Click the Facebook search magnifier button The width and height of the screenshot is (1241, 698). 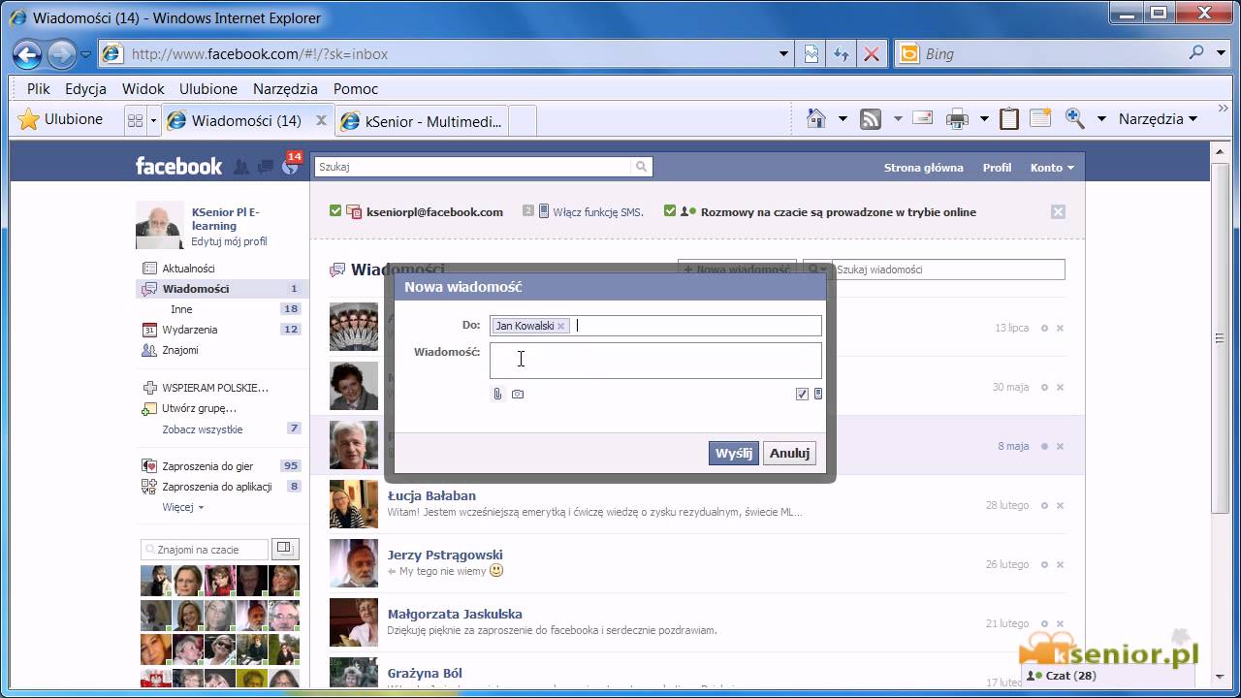[641, 167]
